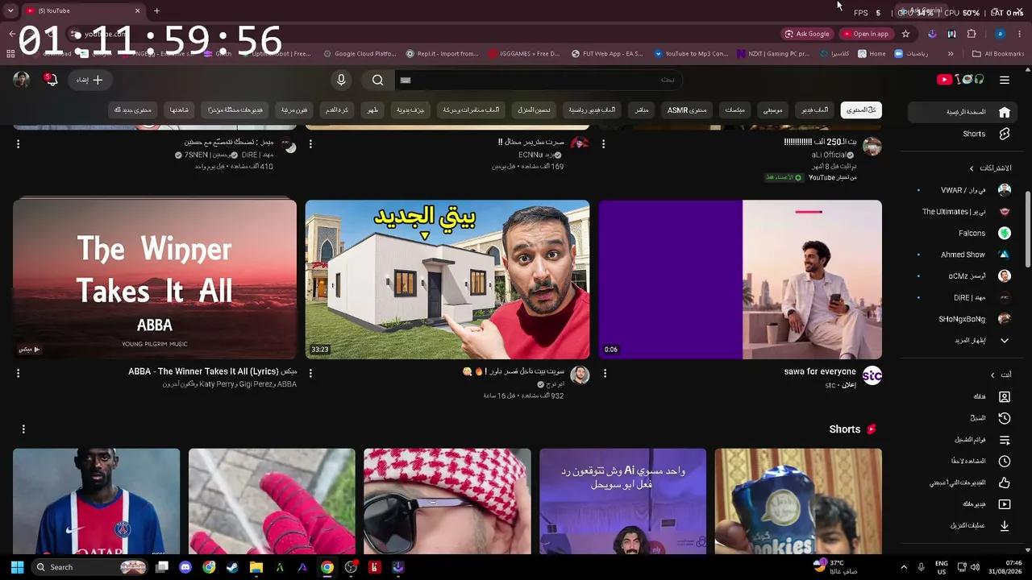
Task: Open Watch later (المشاهدة لاحقًا) icon
Action: coord(1005,462)
